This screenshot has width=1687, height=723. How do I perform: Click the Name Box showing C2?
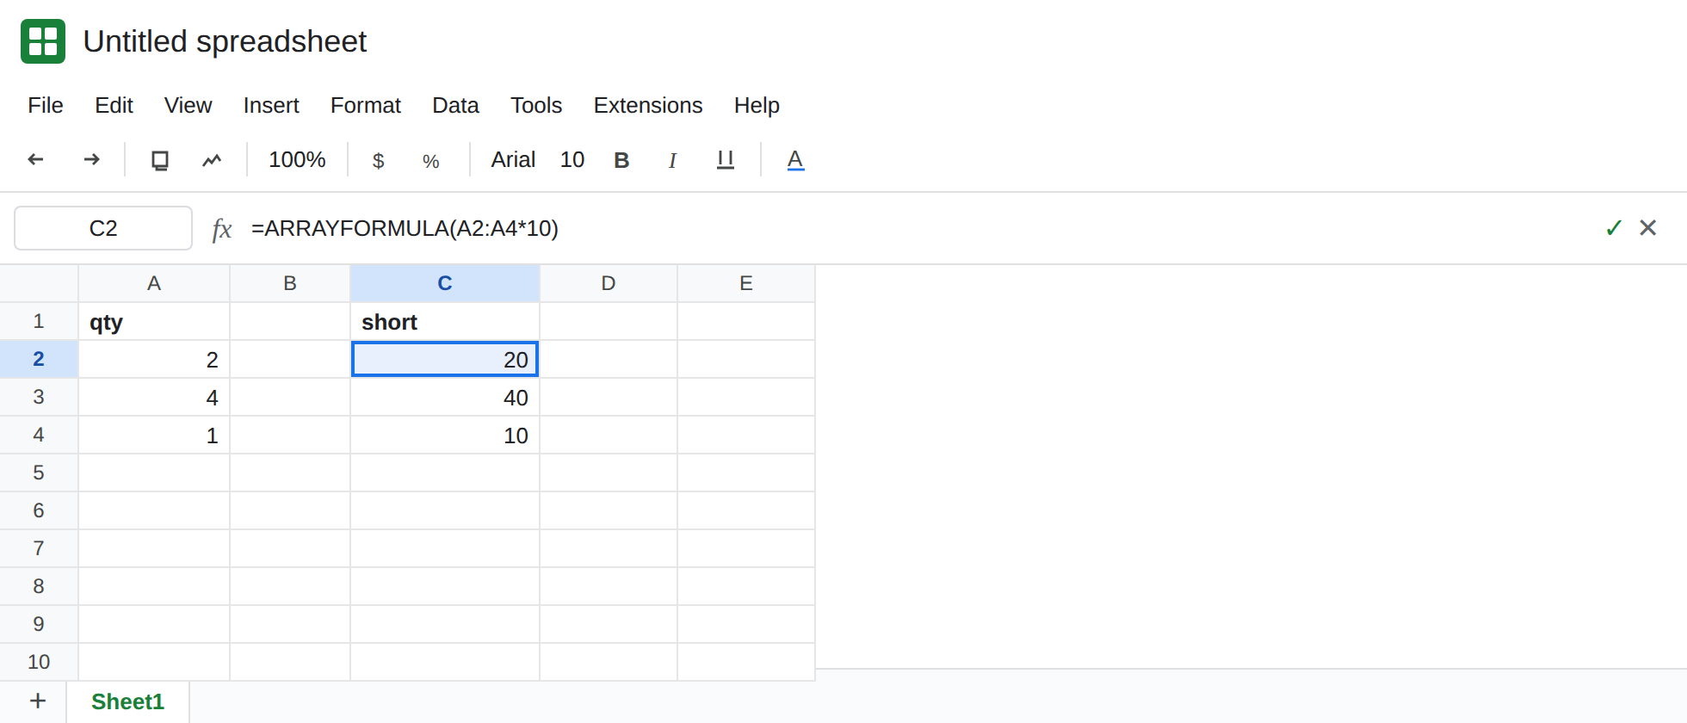coord(103,228)
